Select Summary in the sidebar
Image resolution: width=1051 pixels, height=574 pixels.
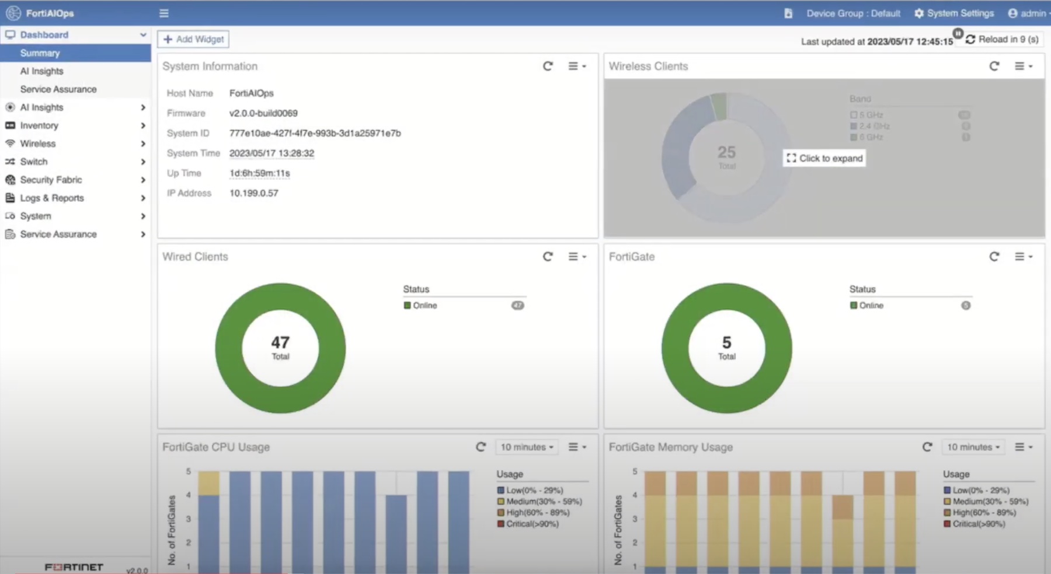point(75,53)
